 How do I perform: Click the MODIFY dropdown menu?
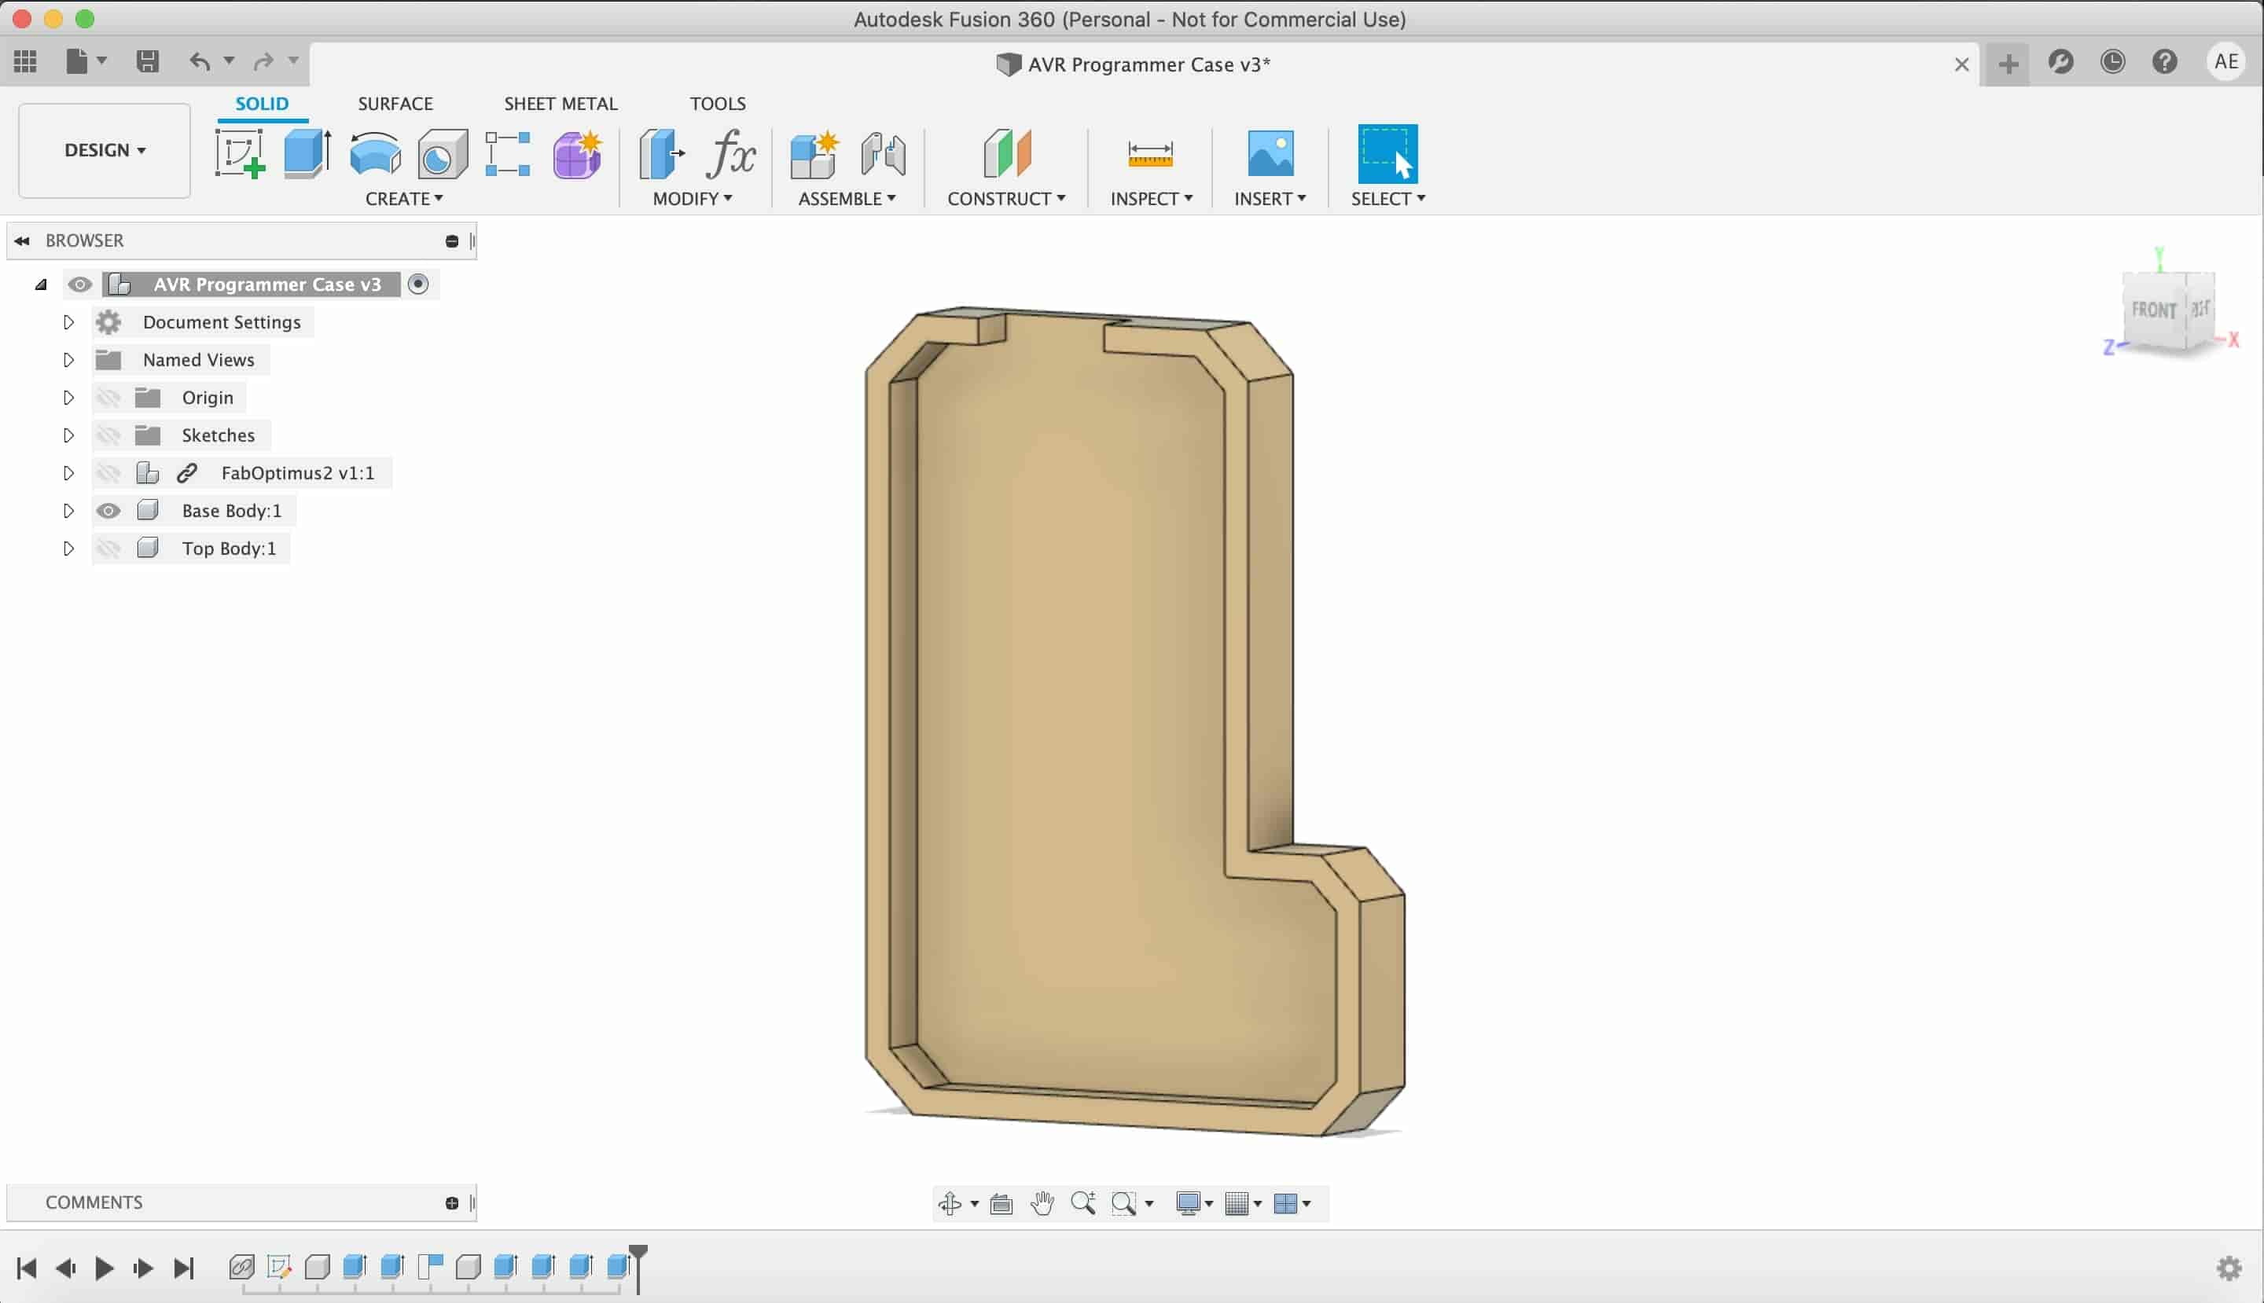click(692, 197)
